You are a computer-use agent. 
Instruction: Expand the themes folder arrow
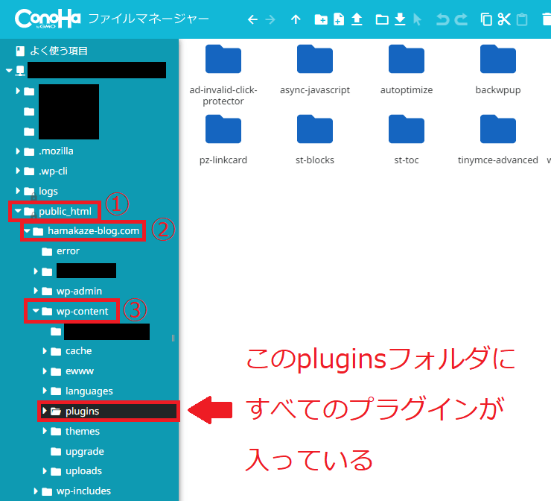pos(44,431)
